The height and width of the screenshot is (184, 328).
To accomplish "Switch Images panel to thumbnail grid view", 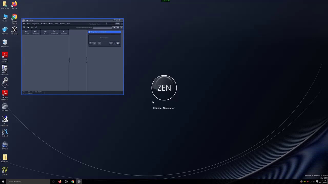I will (x=114, y=43).
